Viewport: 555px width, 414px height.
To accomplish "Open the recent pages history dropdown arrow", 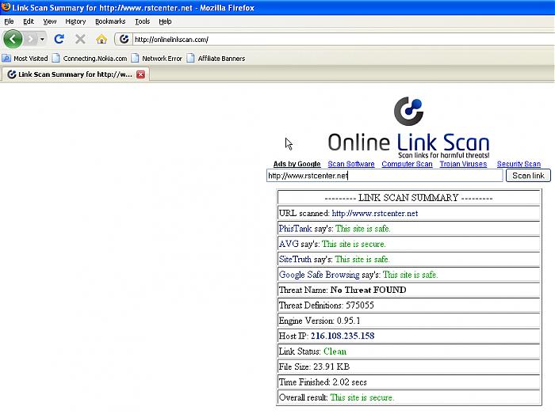I will [42, 39].
